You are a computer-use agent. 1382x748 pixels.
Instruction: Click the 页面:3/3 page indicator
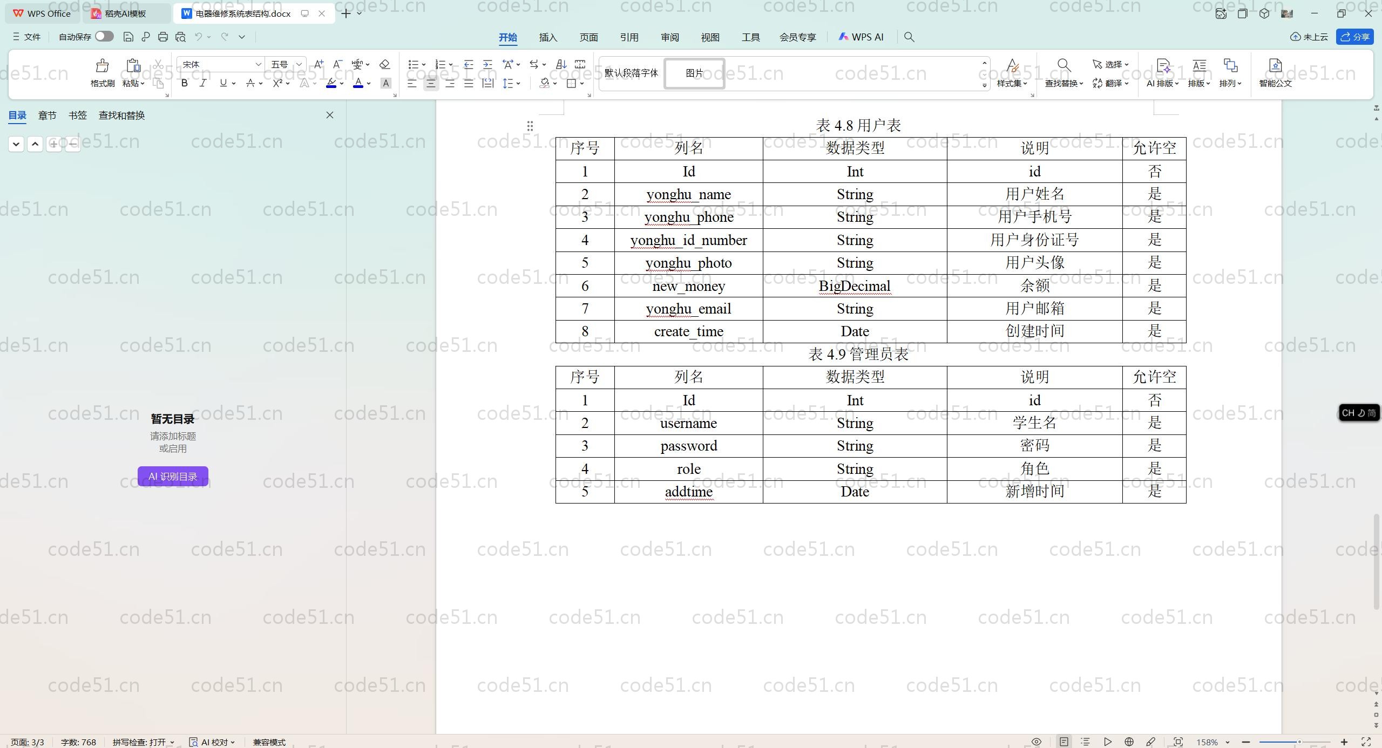coord(27,742)
